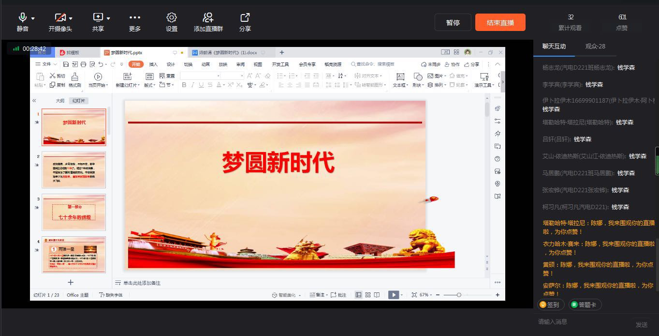The width and height of the screenshot is (659, 336).
Task: Switch to the 观众·28 tab
Action: pyautogui.click(x=595, y=46)
